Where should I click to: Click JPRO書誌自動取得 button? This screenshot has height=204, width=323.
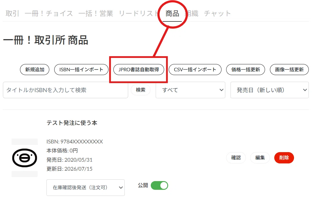[139, 70]
